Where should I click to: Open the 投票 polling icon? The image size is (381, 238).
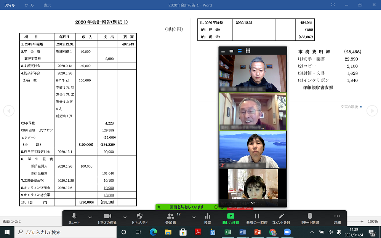tap(208, 218)
